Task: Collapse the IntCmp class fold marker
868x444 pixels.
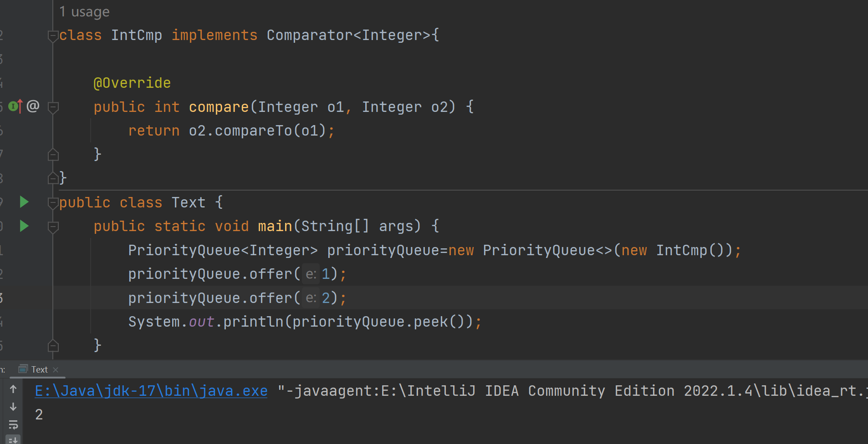Action: [x=53, y=36]
